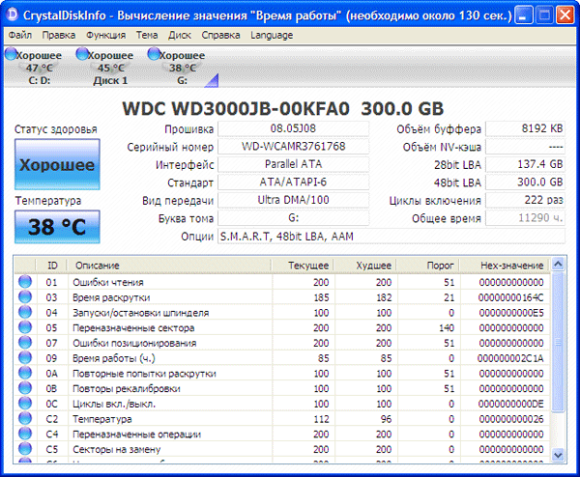Minimize the CrystalDiskInfo window
580x477 pixels.
click(x=523, y=15)
